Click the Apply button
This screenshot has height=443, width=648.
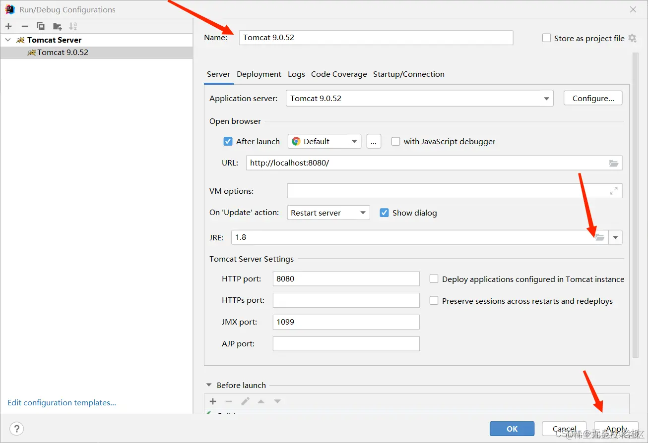[x=617, y=429]
